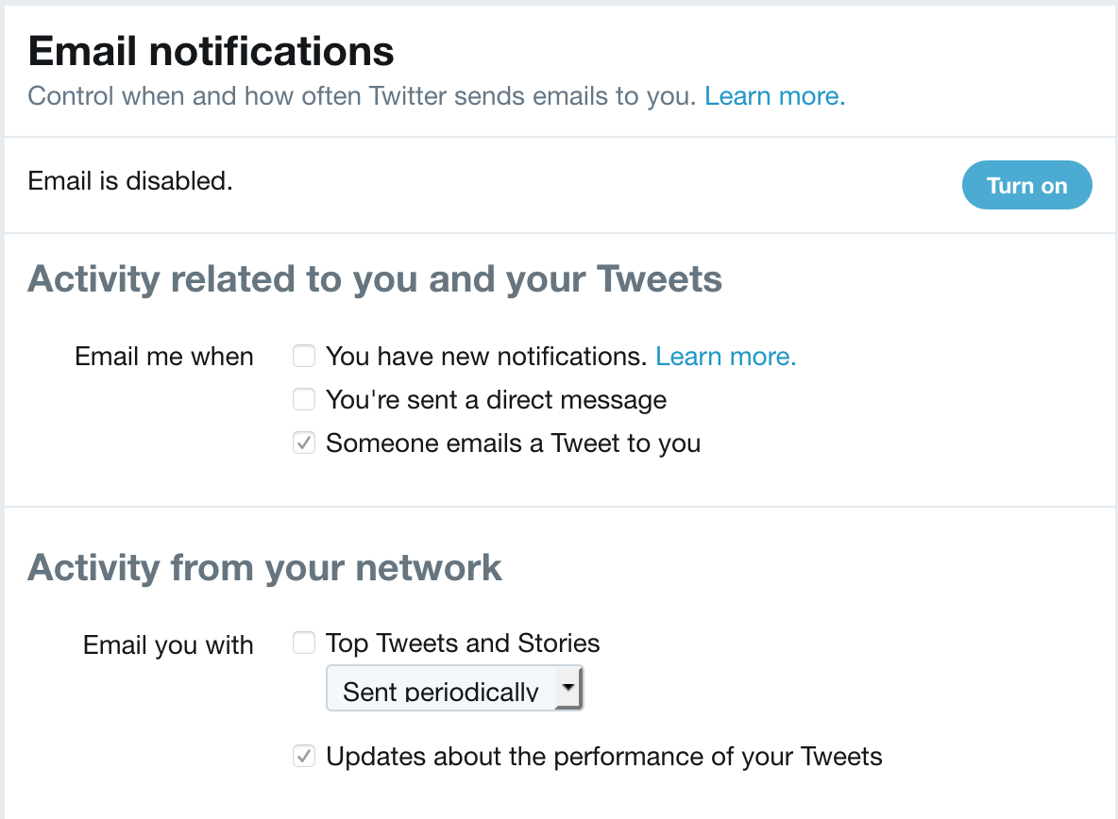1118x819 pixels.
Task: Click the "Activity related to you and your Tweets" heading
Action: 376,278
